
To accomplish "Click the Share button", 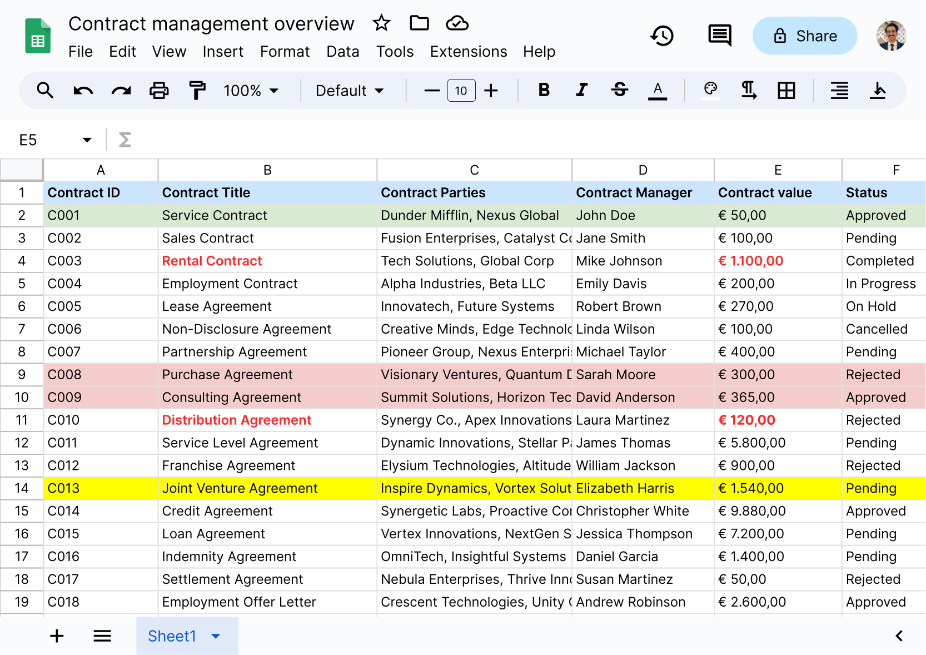I will [x=804, y=36].
